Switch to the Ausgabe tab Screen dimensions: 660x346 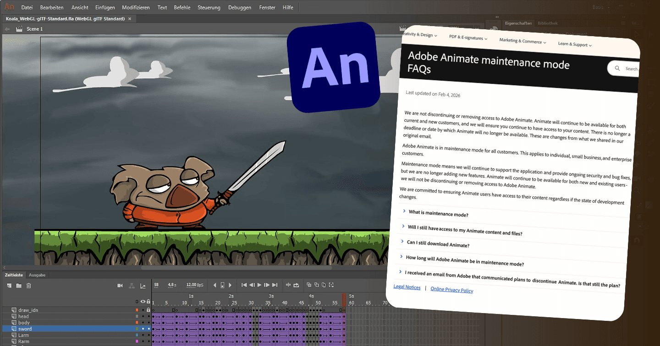[x=37, y=275]
